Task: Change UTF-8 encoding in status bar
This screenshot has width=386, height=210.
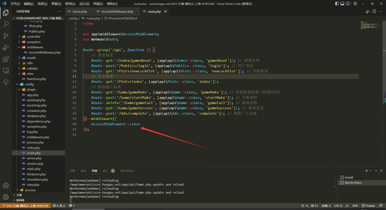Action: (338, 206)
